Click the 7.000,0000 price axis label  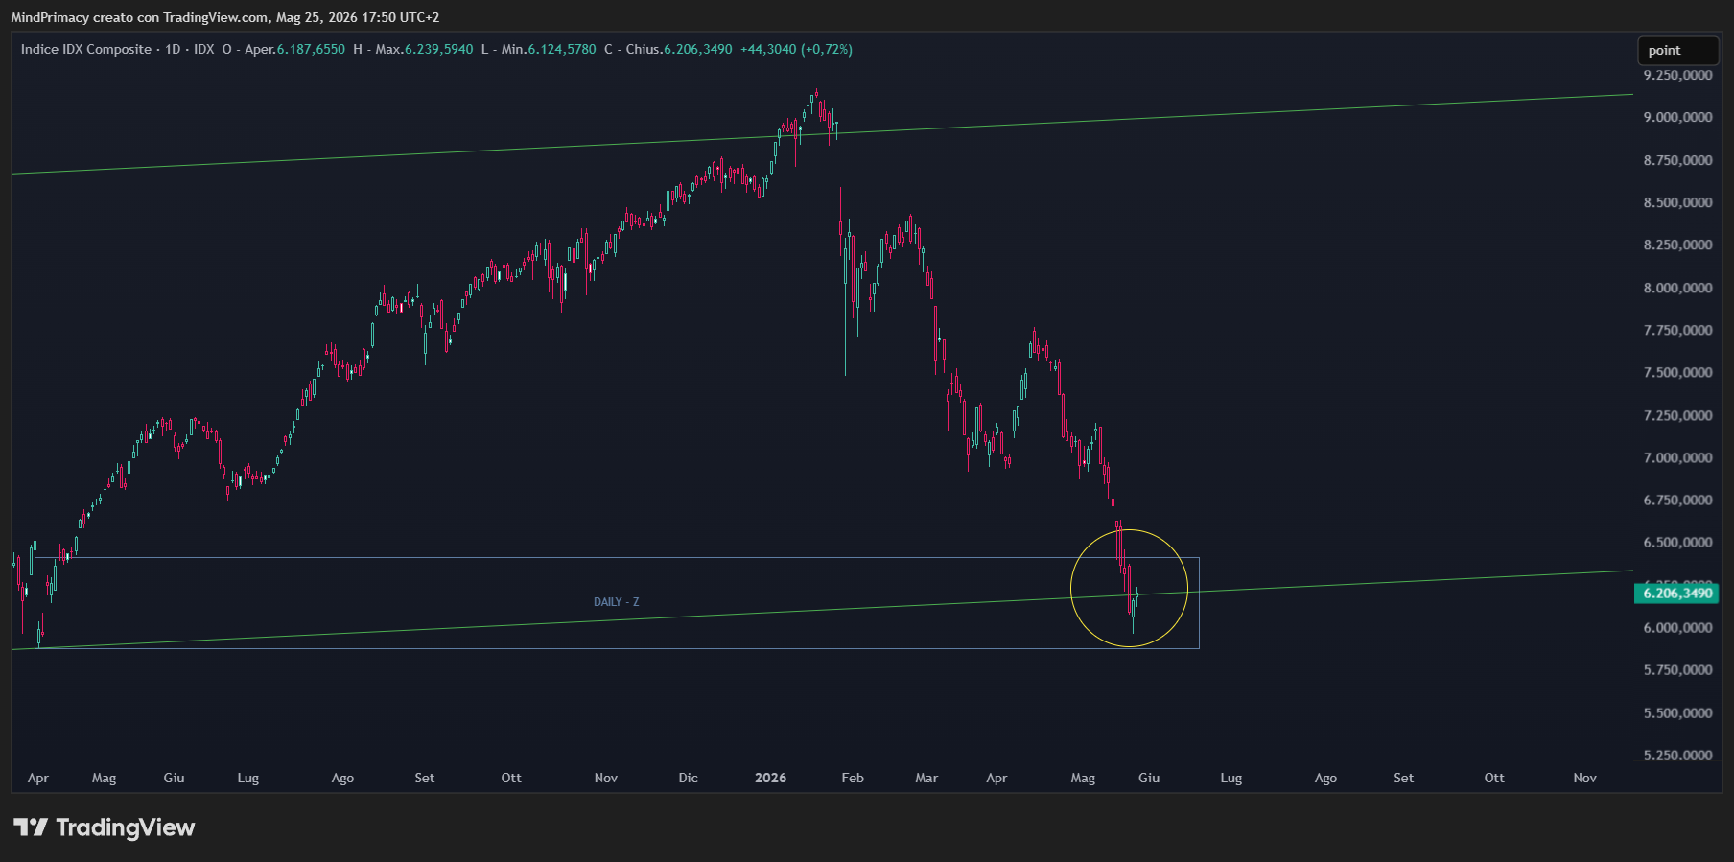(1677, 457)
